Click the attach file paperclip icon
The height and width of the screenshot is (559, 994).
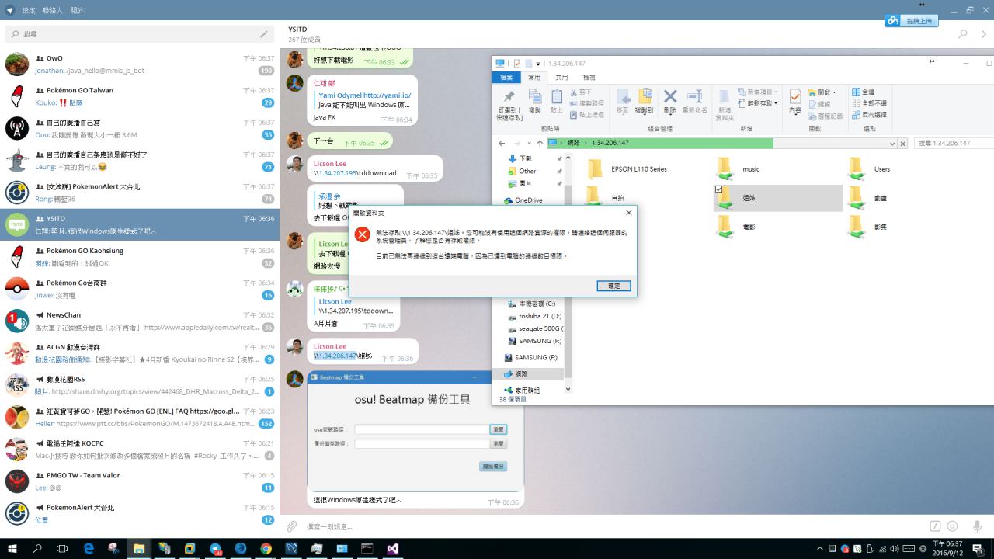click(292, 526)
